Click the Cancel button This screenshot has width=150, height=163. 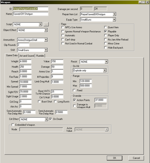[x=136, y=158]
